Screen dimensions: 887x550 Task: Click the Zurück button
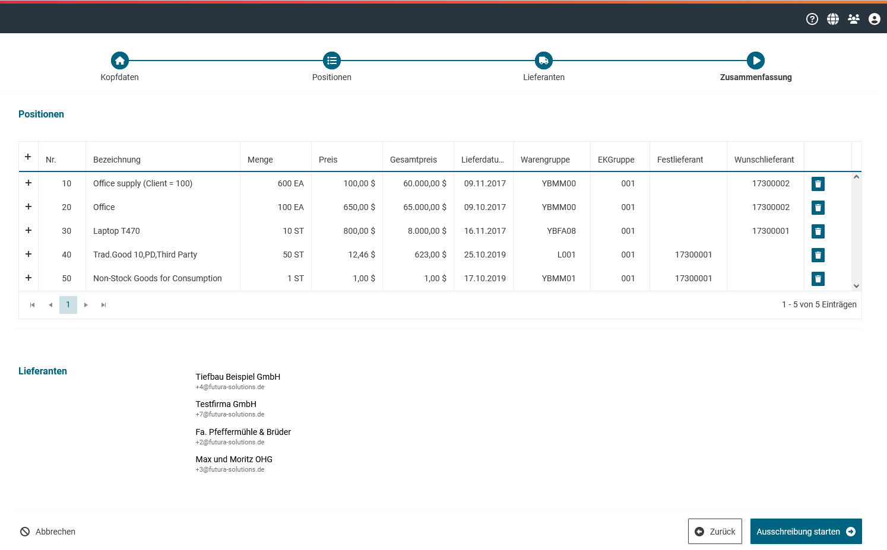tap(715, 532)
